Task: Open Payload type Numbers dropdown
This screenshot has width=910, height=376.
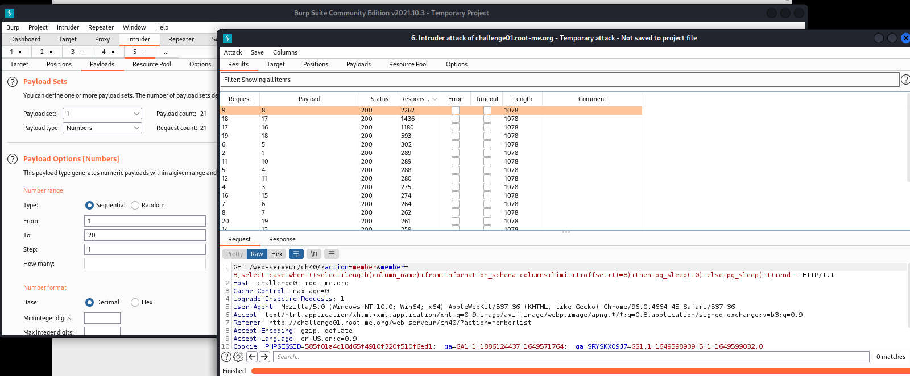Action: (102, 128)
